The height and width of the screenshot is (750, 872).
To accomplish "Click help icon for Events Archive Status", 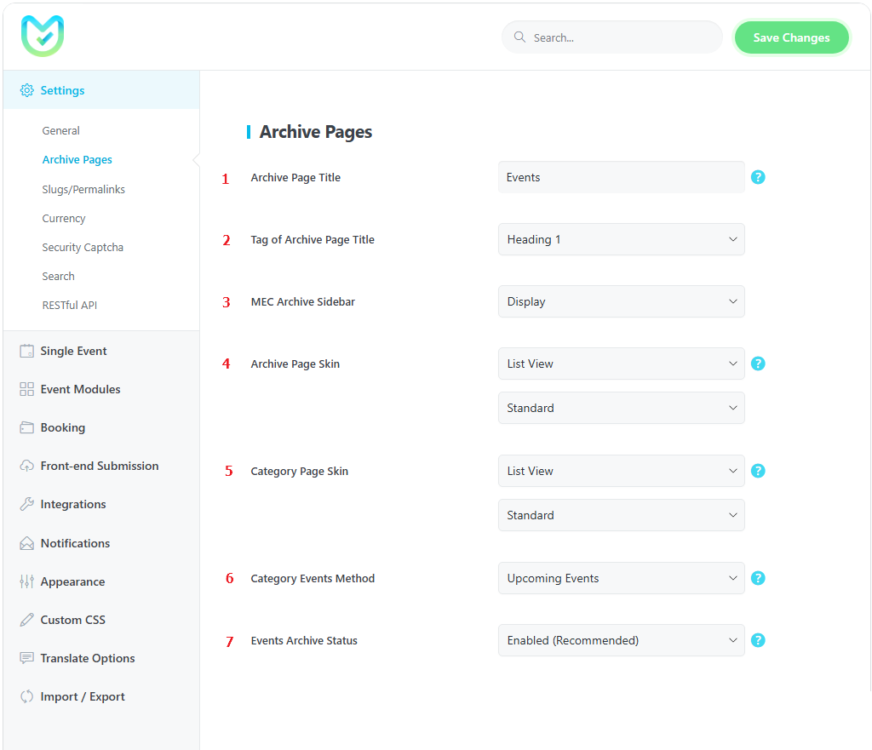I will coord(758,640).
